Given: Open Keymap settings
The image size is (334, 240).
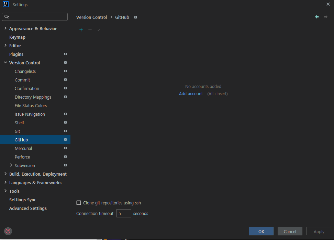Looking at the screenshot, I should (17, 37).
